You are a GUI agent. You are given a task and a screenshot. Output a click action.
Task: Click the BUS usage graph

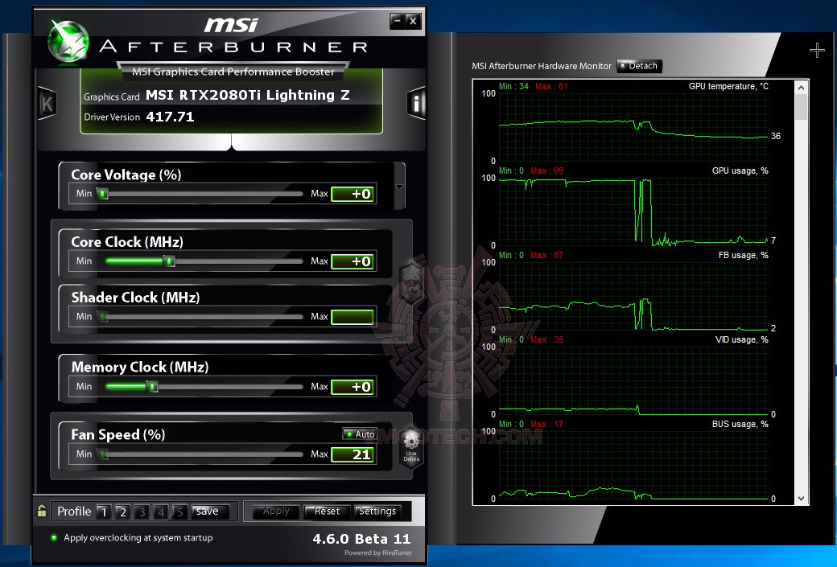(x=633, y=465)
